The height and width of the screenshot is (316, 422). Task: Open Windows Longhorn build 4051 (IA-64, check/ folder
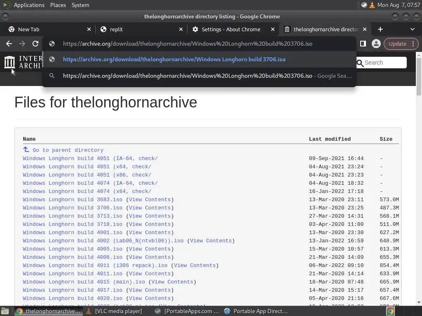[x=90, y=158]
